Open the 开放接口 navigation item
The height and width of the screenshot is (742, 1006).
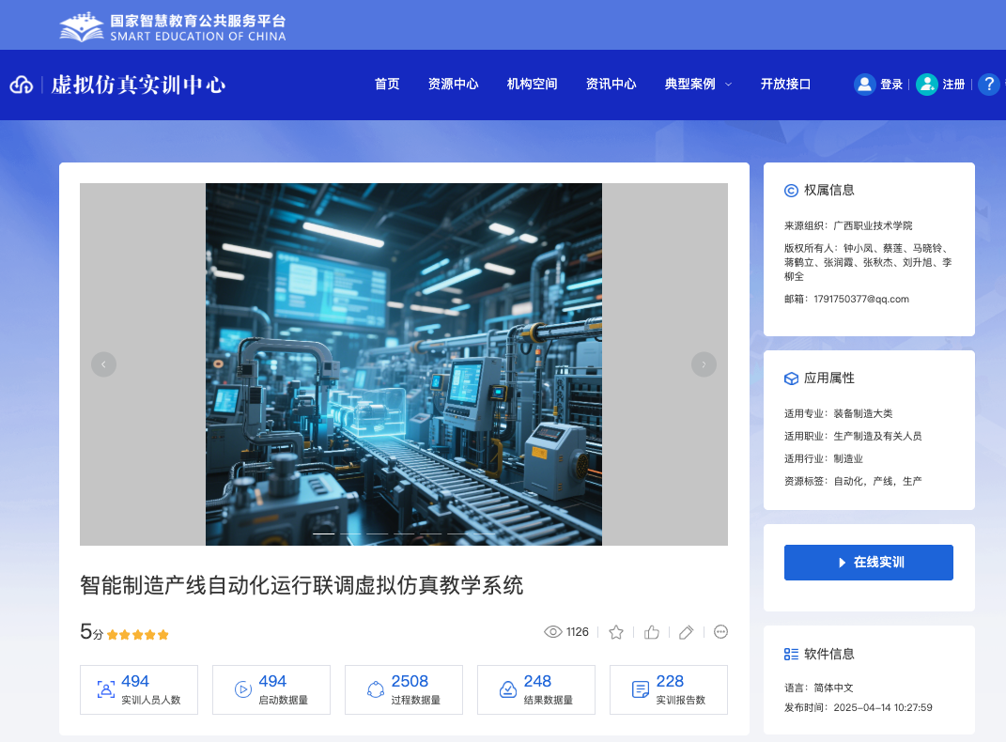785,85
